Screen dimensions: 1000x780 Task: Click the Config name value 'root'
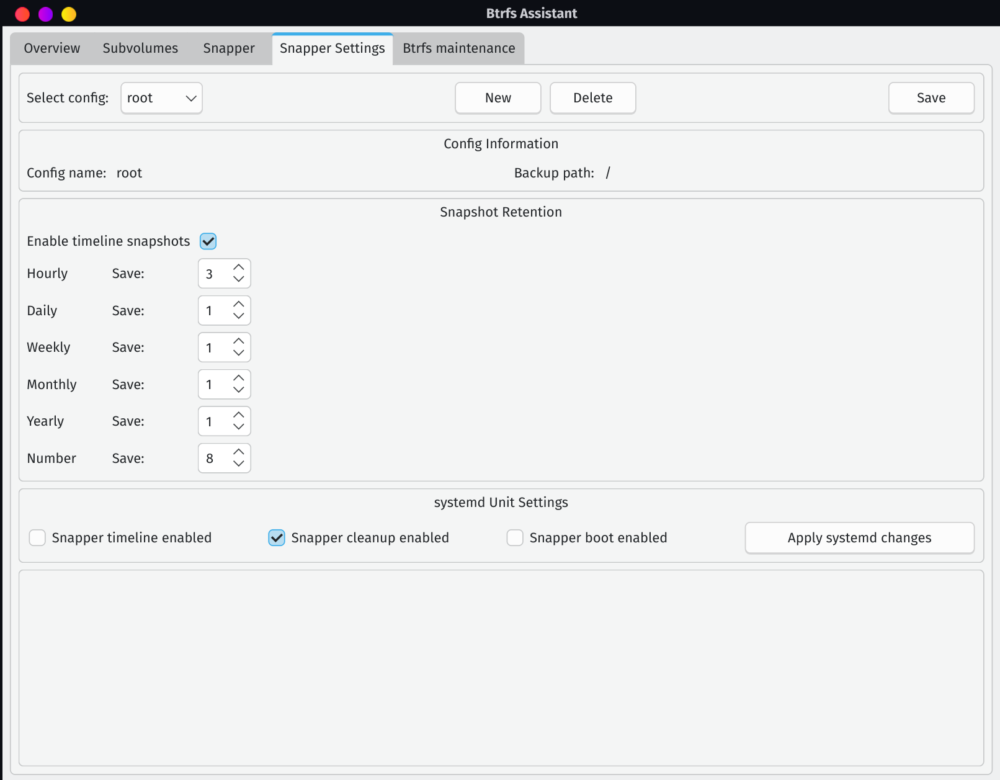(129, 173)
